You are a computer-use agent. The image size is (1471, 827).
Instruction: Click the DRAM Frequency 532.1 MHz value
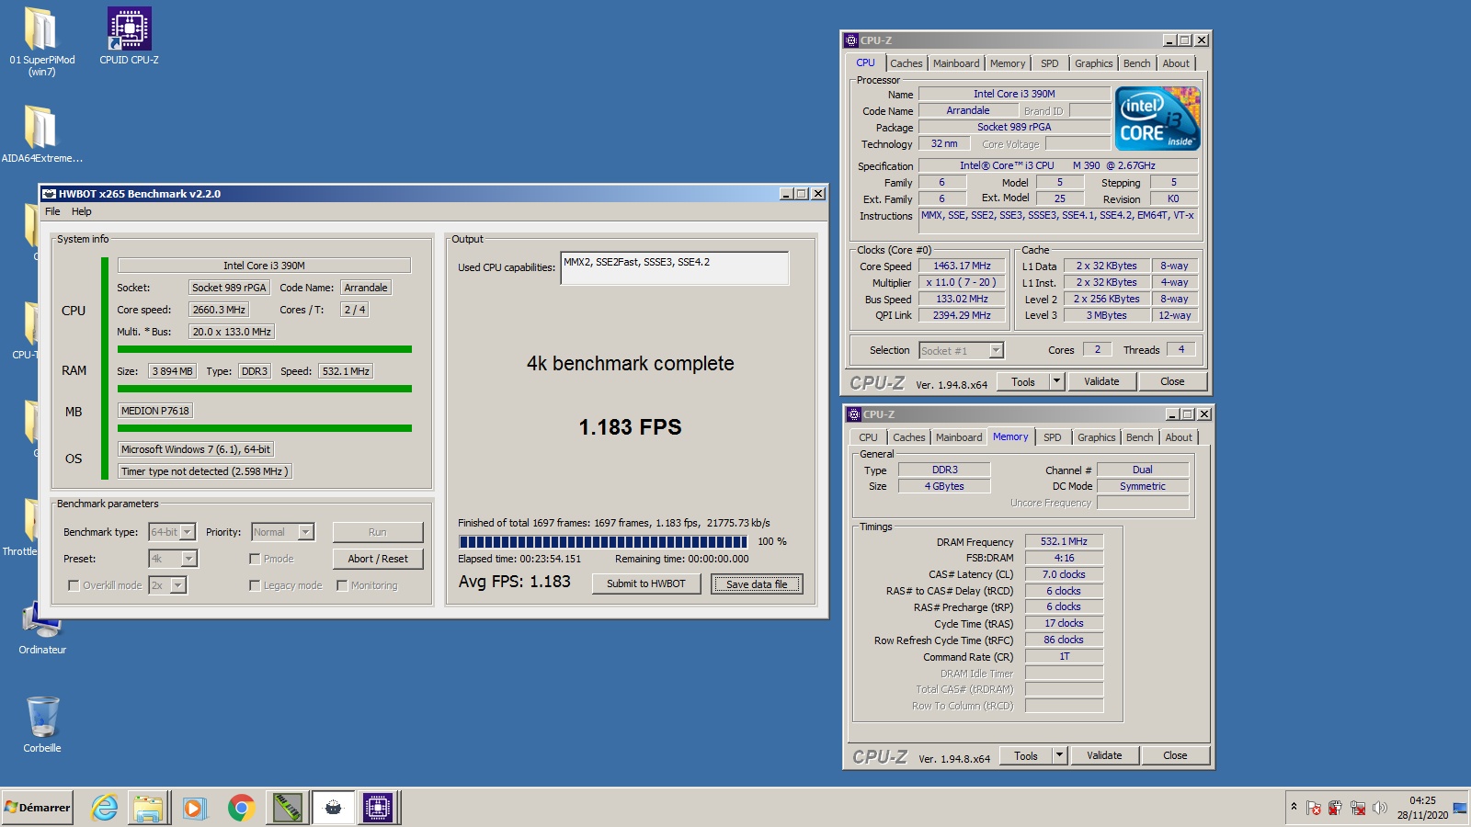[x=1064, y=541]
